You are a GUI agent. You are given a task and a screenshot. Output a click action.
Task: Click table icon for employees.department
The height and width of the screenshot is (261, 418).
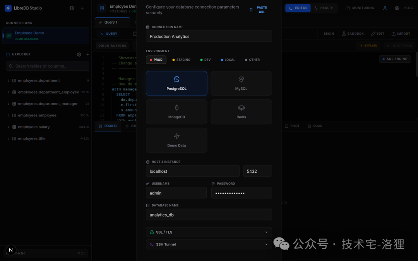point(14,80)
